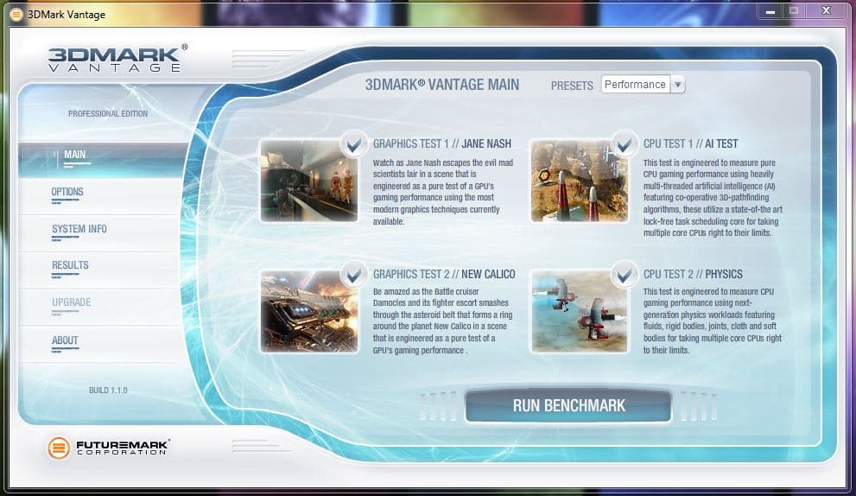The width and height of the screenshot is (856, 496).
Task: Click the Graphics Test 1 // Jane Nash heading
Action: tap(442, 143)
